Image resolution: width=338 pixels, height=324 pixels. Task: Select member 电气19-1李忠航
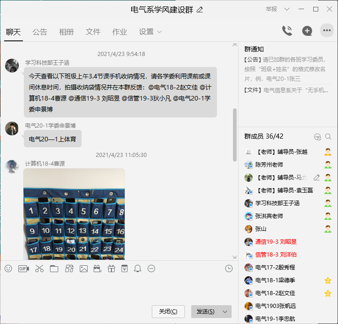(288, 318)
